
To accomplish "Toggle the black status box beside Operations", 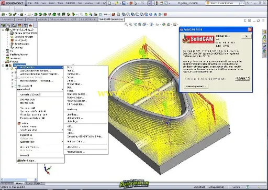I will 7,65.
